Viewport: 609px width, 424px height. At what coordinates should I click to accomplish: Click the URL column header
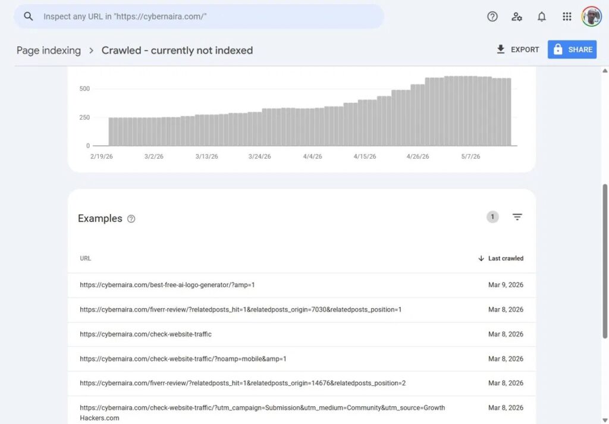click(86, 258)
